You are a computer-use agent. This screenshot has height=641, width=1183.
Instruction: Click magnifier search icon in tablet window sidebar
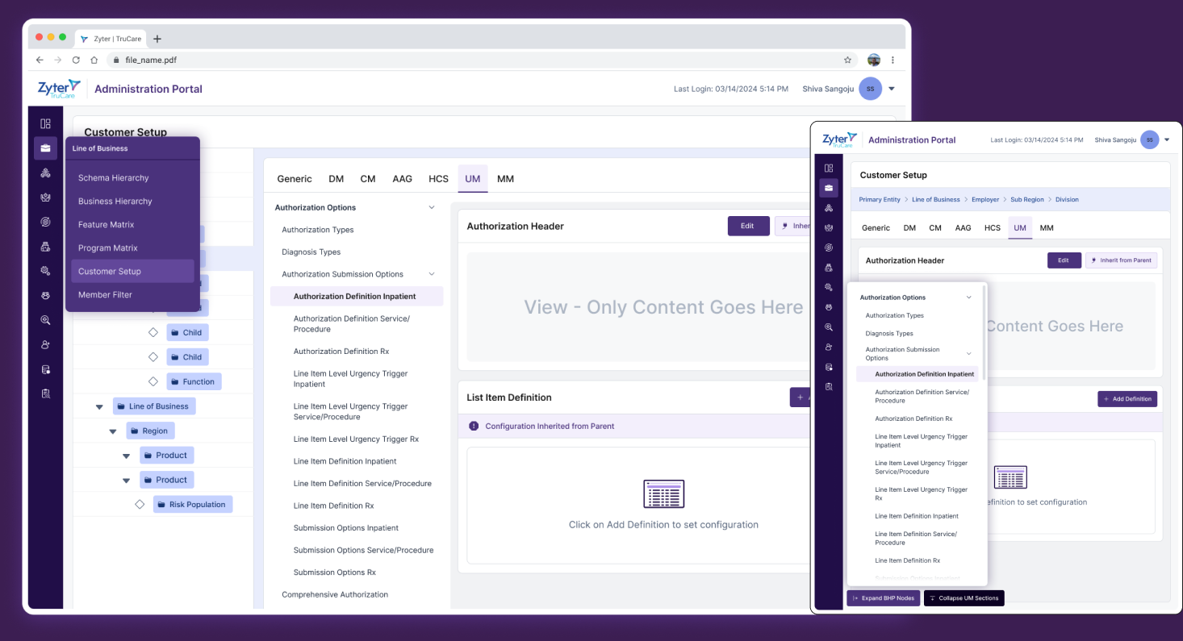(x=828, y=327)
